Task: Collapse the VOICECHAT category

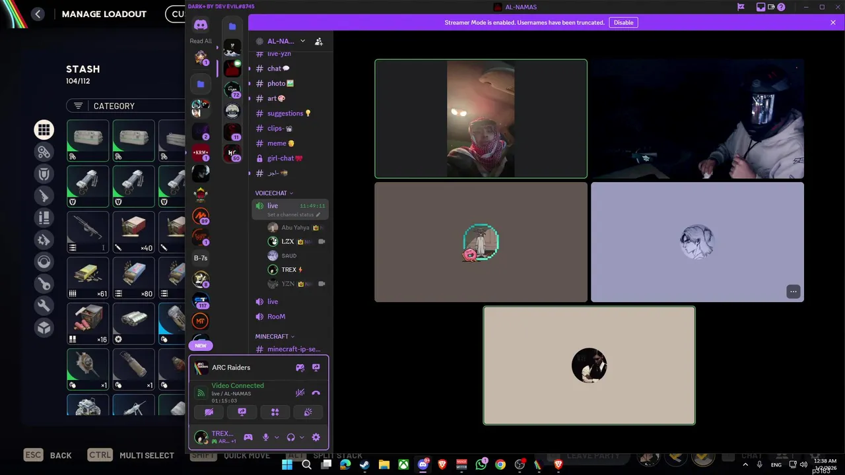Action: tap(274, 193)
